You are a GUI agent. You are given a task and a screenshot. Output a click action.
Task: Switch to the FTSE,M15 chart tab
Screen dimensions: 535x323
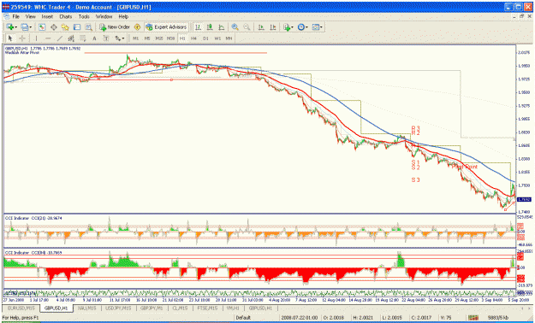[207, 308]
